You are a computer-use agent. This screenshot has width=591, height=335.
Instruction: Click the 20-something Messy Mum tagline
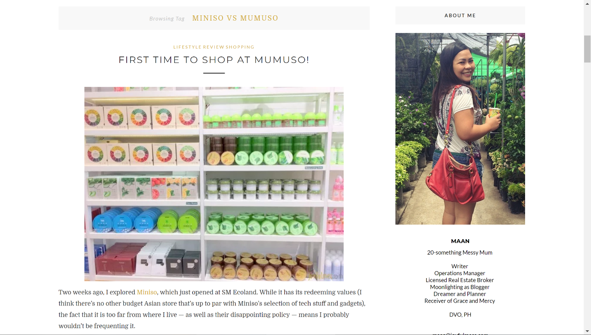click(x=460, y=252)
